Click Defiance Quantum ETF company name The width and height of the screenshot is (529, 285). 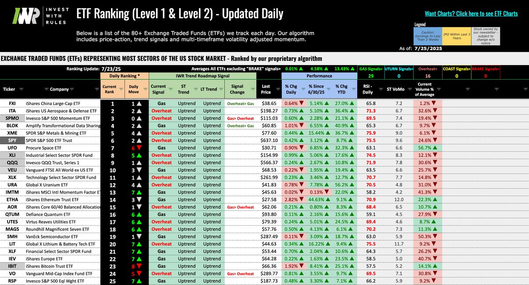point(47,215)
